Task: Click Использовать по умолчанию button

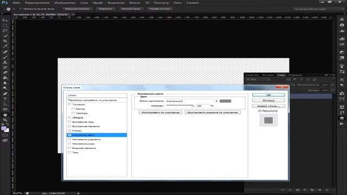Action: click(160, 112)
